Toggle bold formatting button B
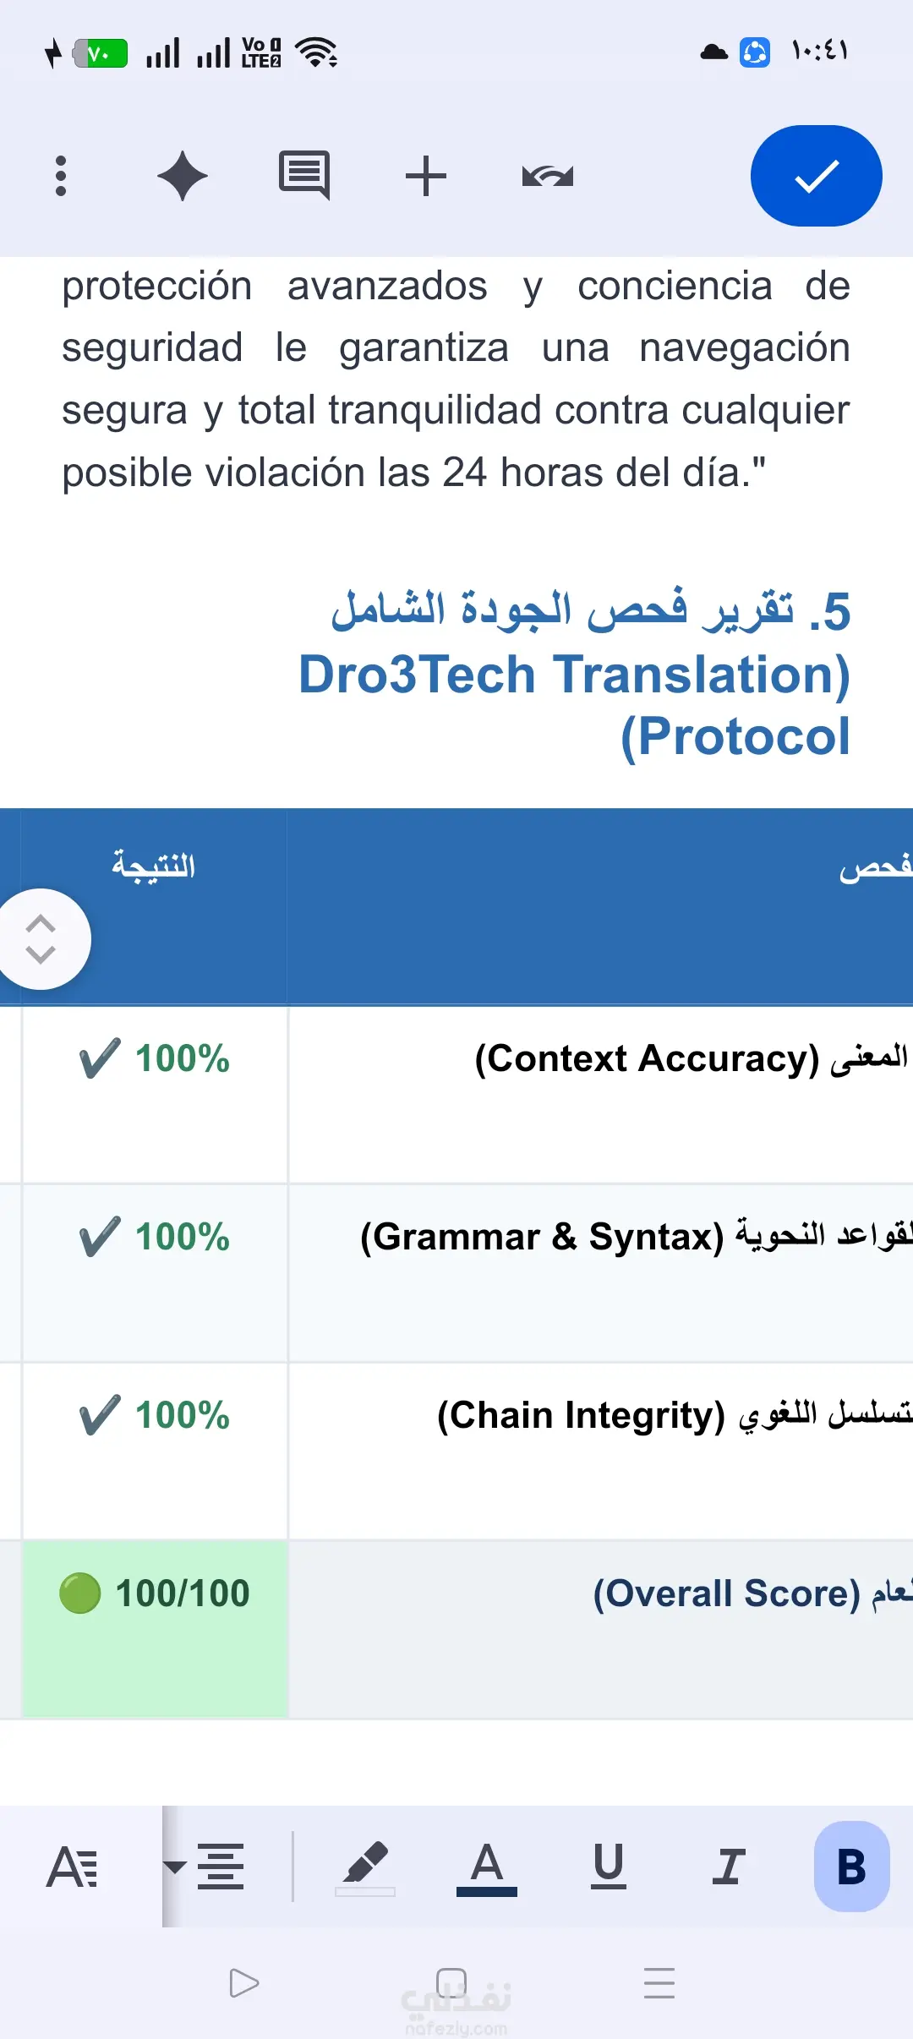This screenshot has height=2039, width=913. coord(851,1867)
